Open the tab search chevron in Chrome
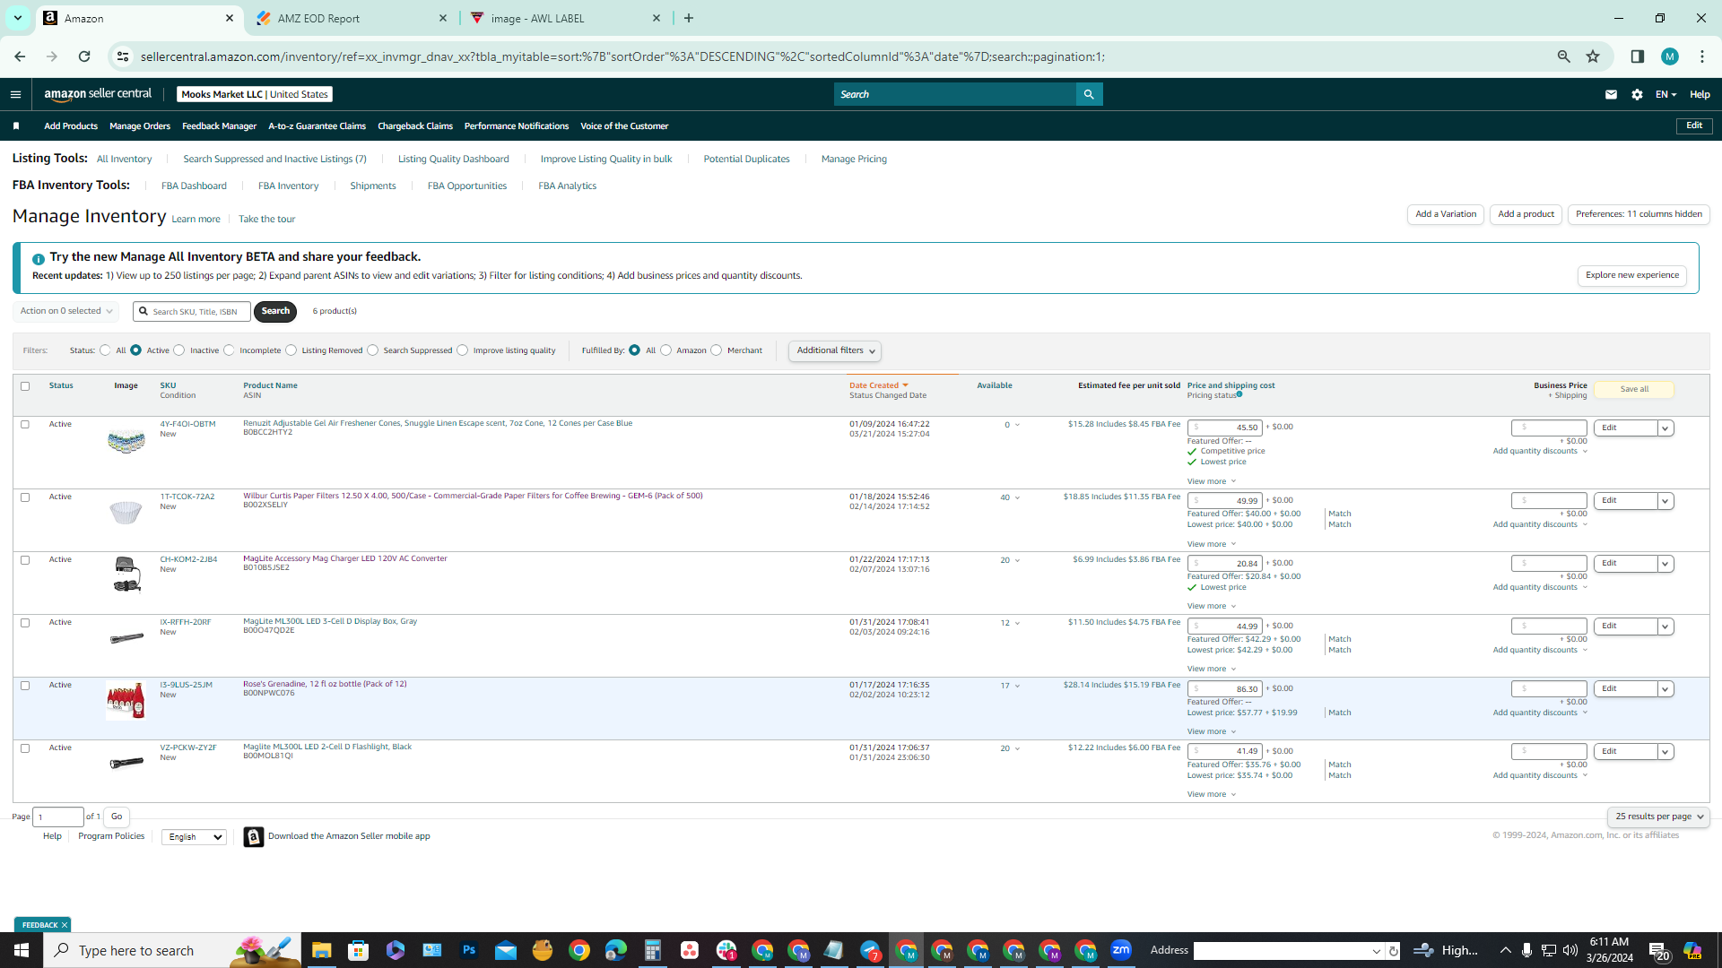 pyautogui.click(x=17, y=18)
